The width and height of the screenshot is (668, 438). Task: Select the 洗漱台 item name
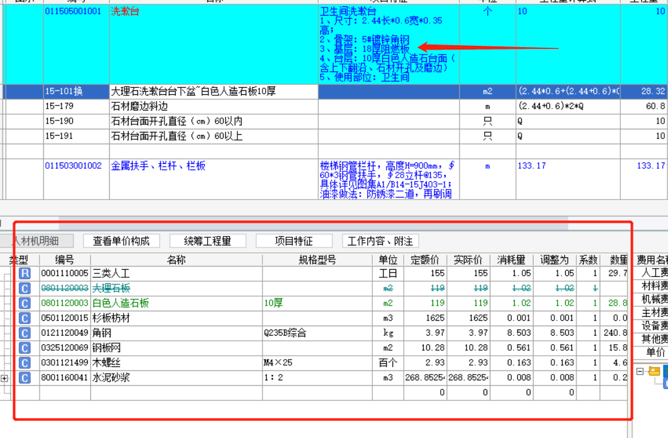point(126,11)
